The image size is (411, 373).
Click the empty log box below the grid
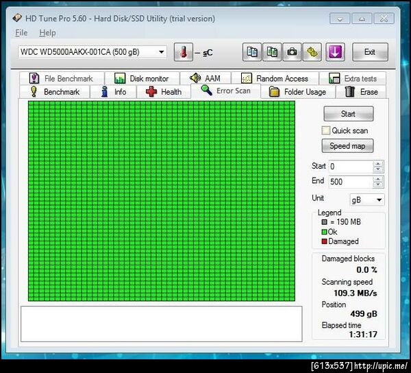162,324
